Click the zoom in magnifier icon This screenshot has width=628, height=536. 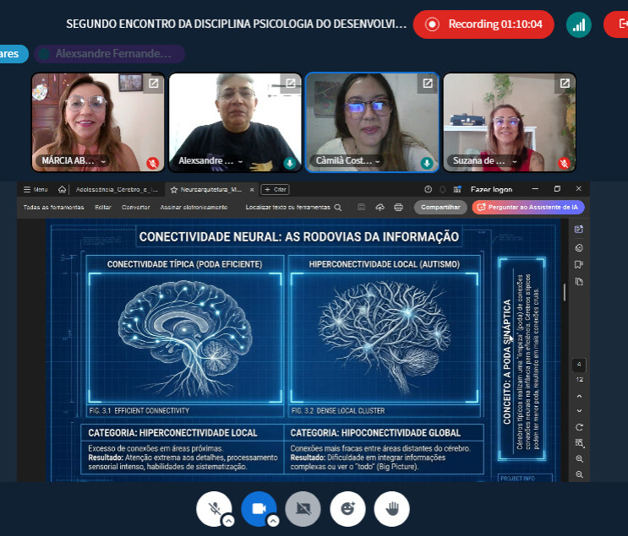pos(579,458)
